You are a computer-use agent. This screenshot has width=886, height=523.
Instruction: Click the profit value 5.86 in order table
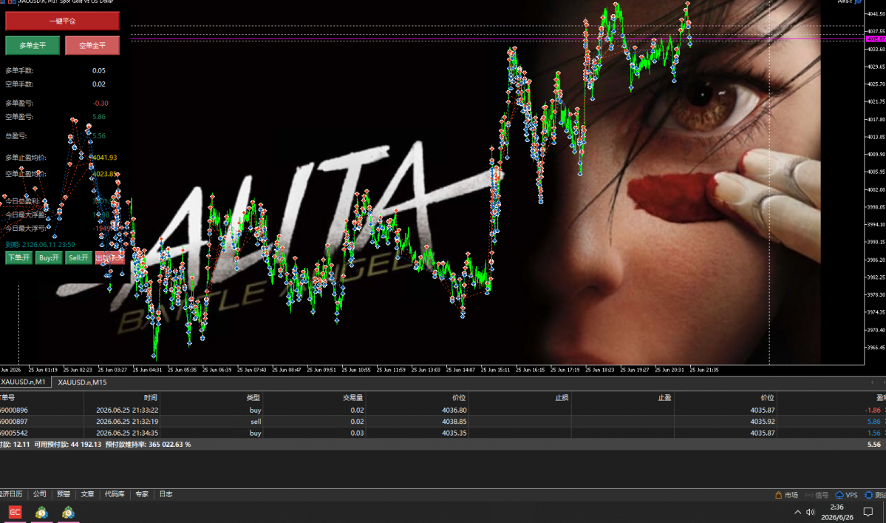[x=873, y=421]
